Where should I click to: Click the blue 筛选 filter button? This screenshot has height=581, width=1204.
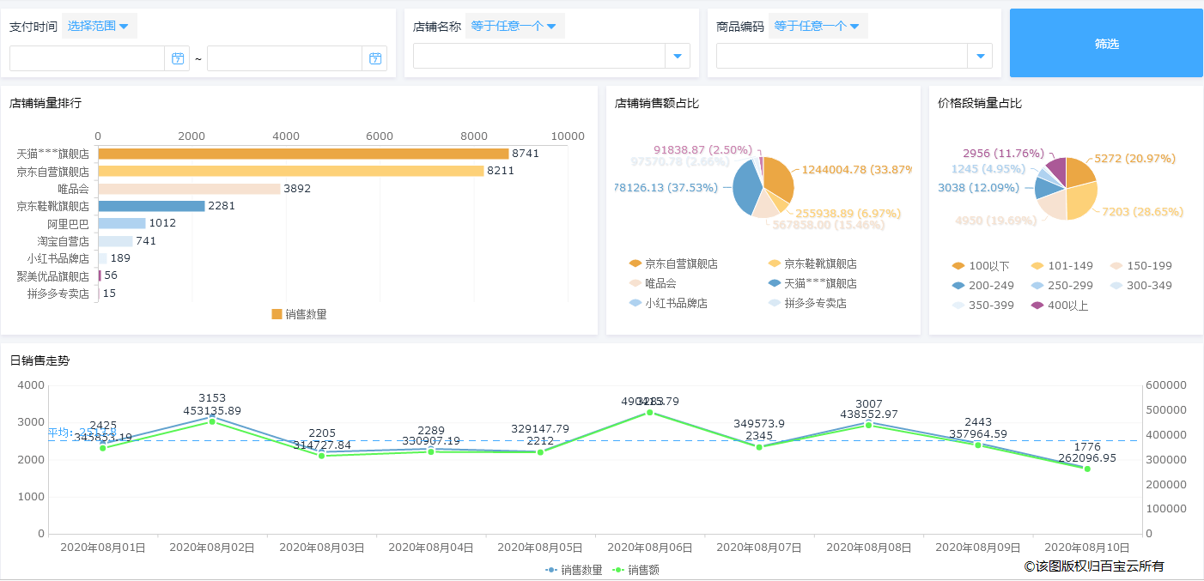click(1105, 42)
